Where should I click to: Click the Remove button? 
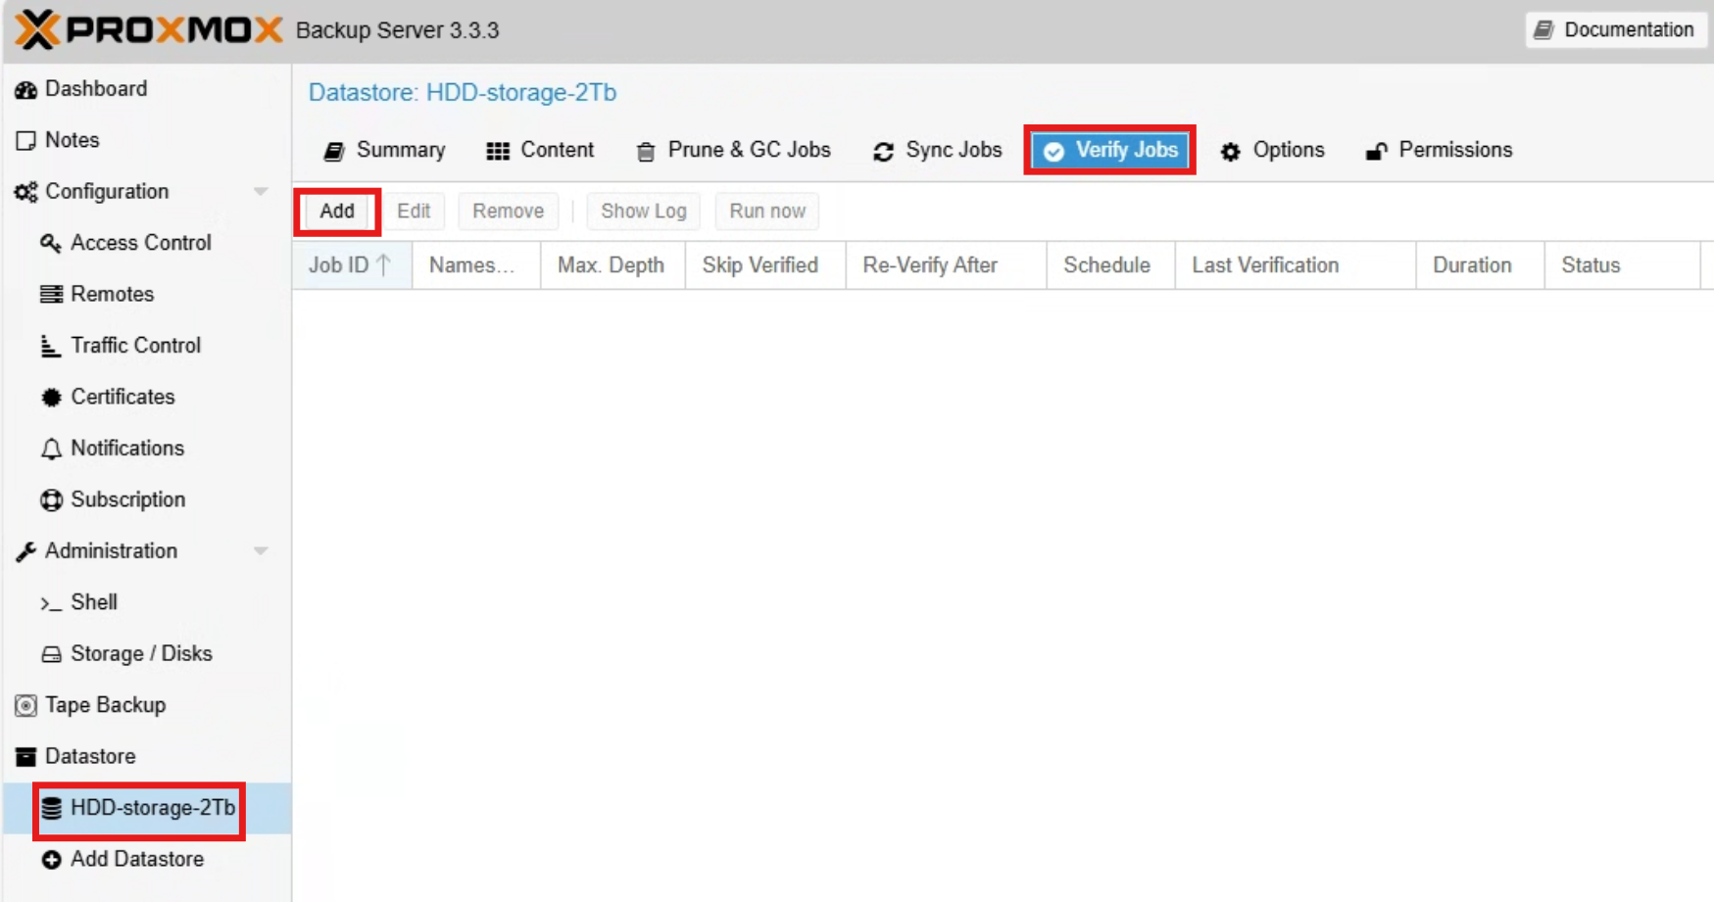pos(508,212)
